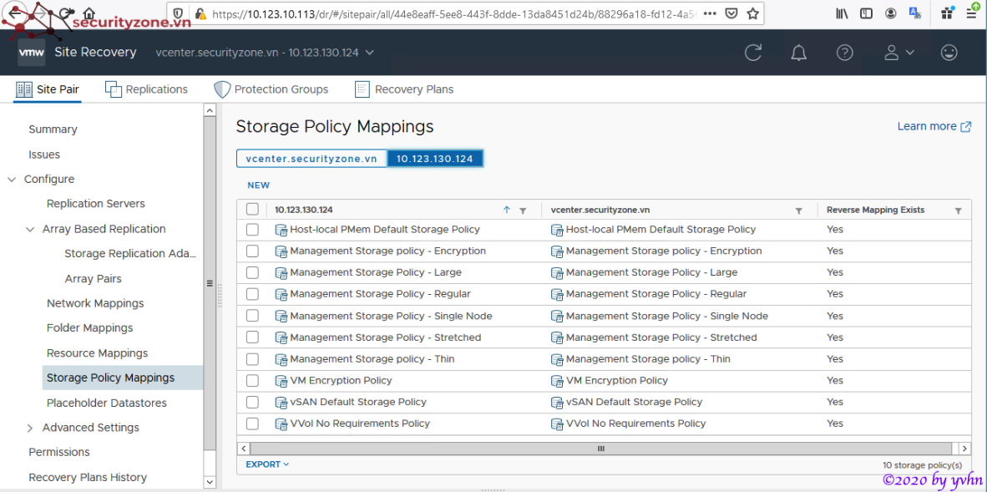987x492 pixels.
Task: Open Summary in the sidebar
Action: point(53,129)
